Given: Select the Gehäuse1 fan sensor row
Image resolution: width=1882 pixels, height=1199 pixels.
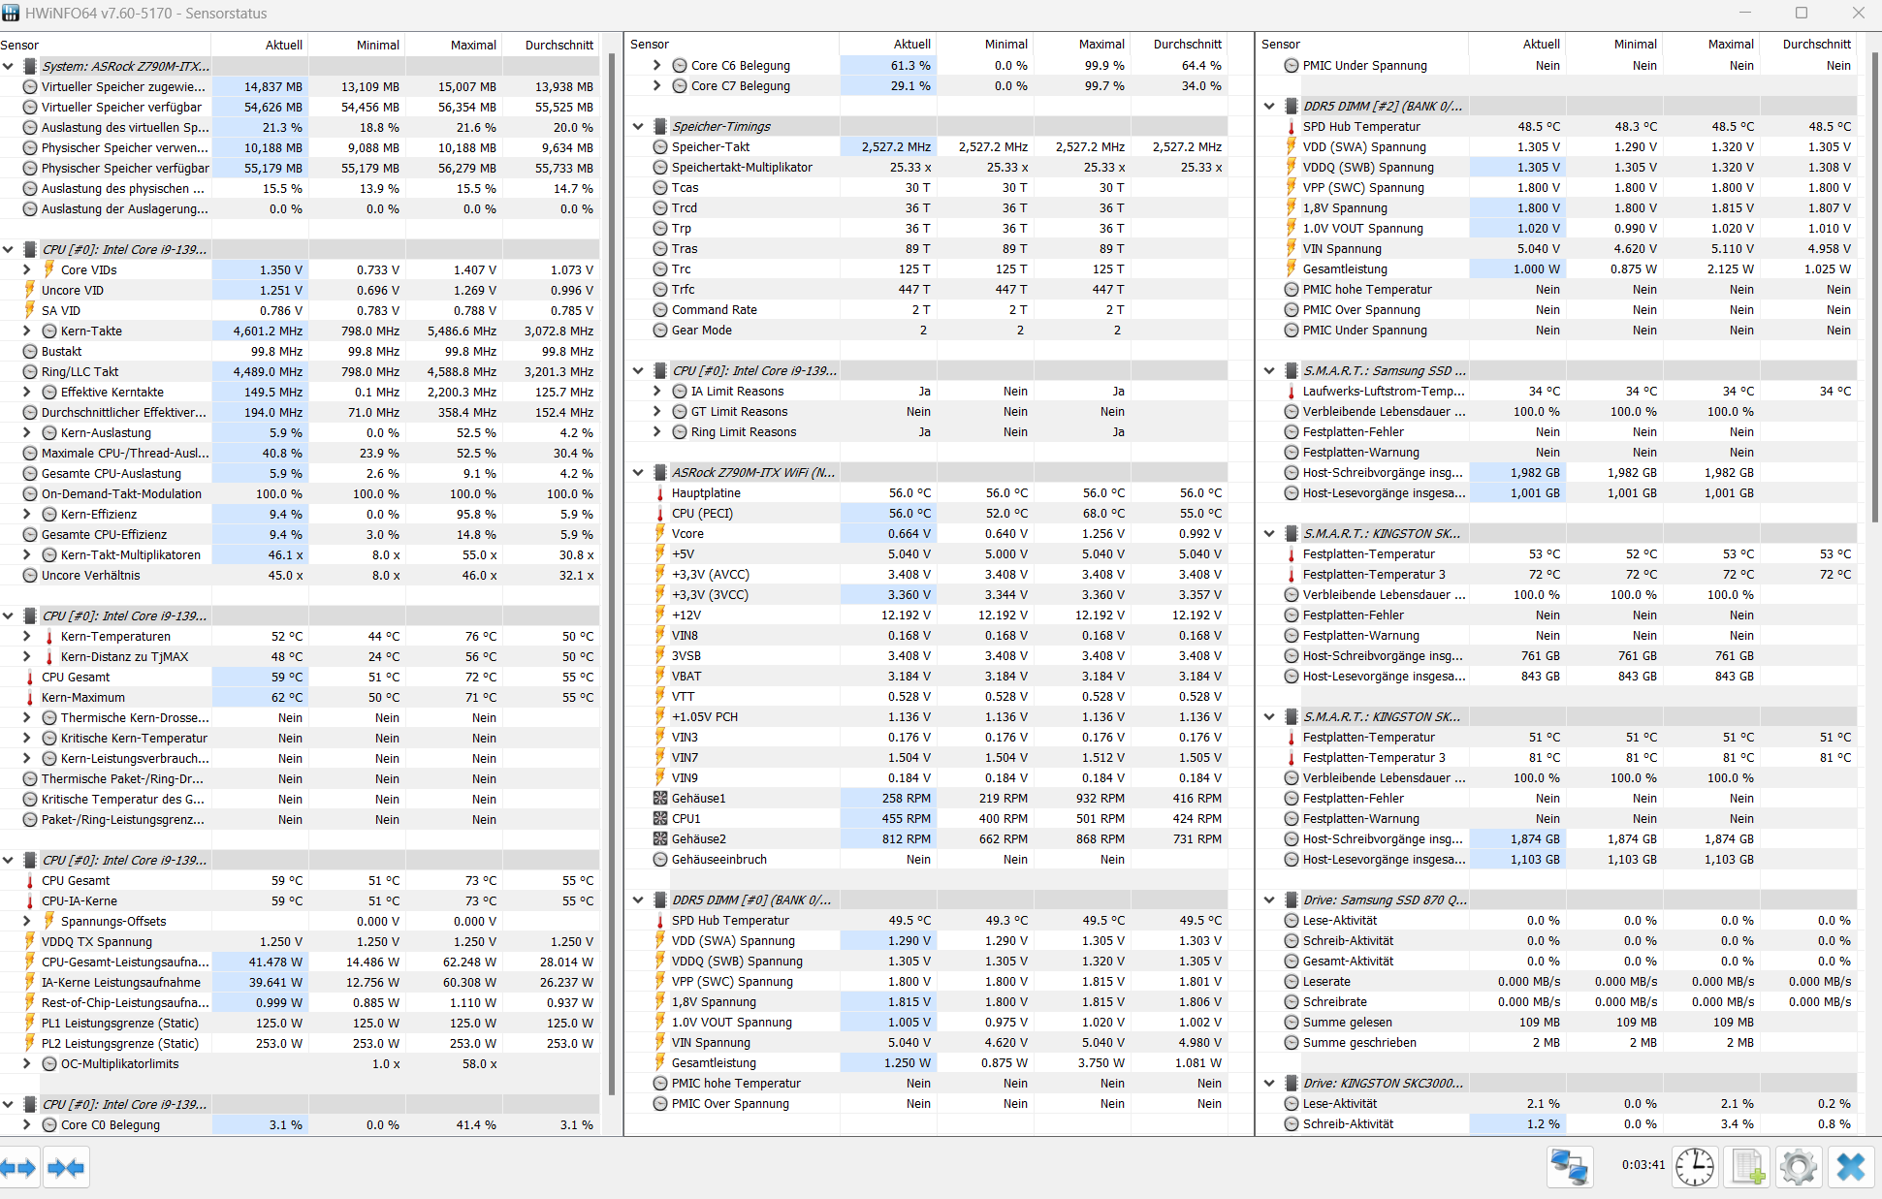Looking at the screenshot, I should coord(698,799).
